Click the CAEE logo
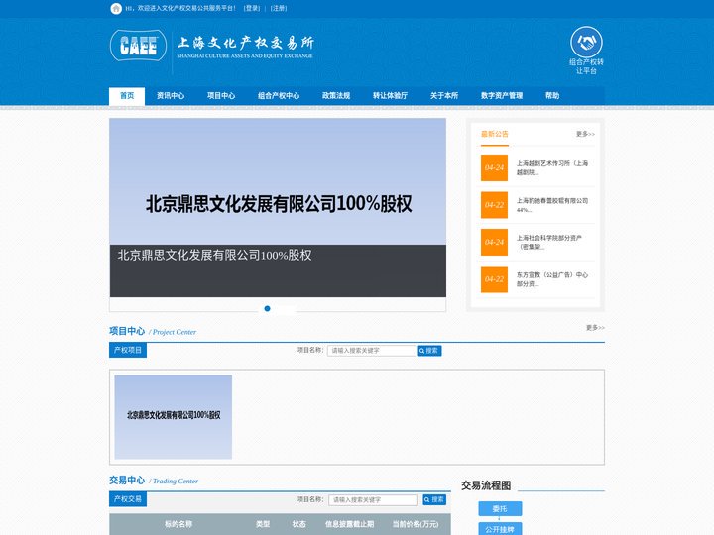 (x=139, y=46)
